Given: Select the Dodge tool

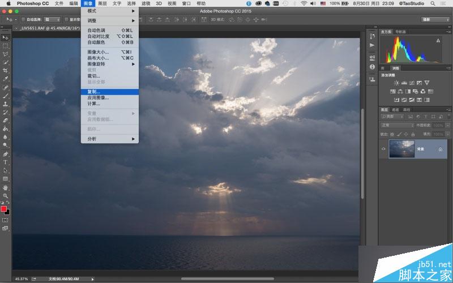Looking at the screenshot, I should pyautogui.click(x=5, y=145).
